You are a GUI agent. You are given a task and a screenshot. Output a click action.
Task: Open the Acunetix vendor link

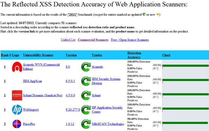point(97,67)
